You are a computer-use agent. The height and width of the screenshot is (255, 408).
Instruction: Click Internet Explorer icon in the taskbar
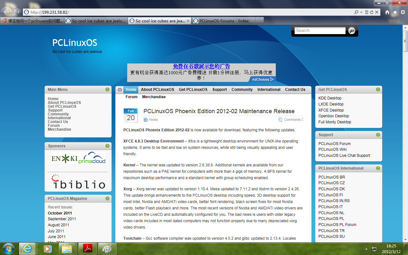click(27, 249)
